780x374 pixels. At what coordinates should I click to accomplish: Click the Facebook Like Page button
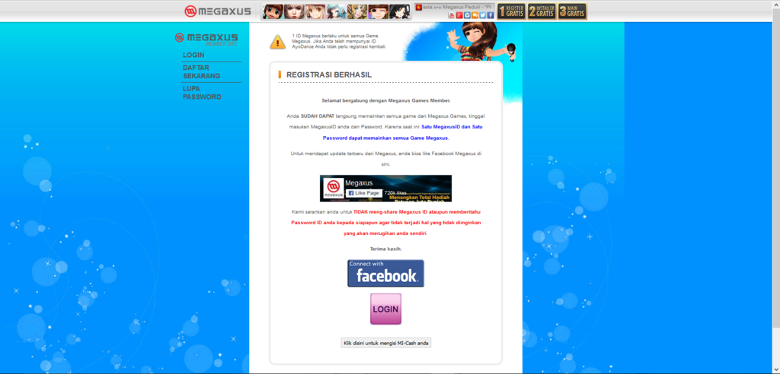click(x=363, y=193)
